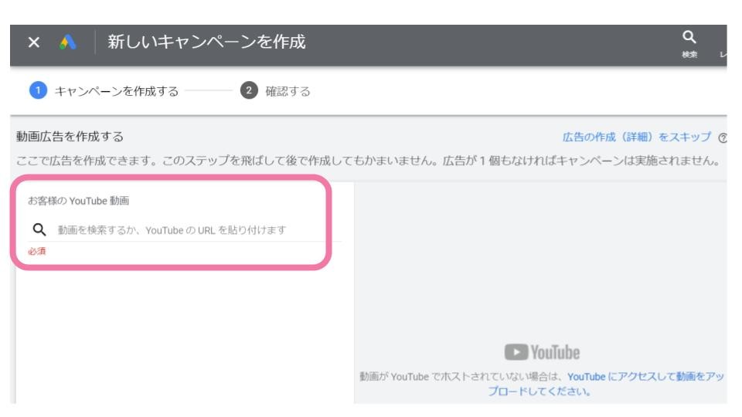This screenshot has width=742, height=417.
Task: Click the 動画広告を作成する heading
Action: pos(70,137)
